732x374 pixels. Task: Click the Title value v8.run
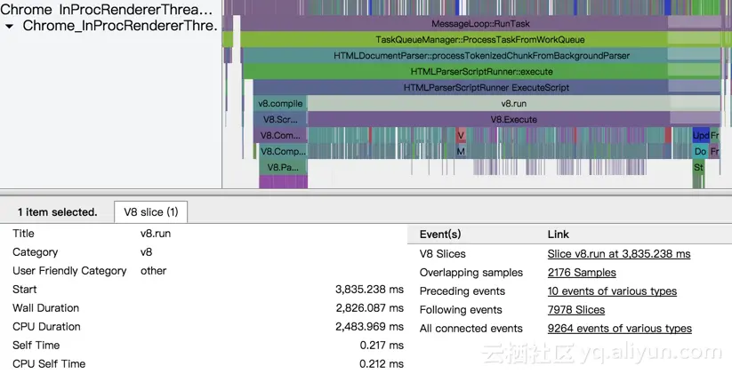pos(156,233)
